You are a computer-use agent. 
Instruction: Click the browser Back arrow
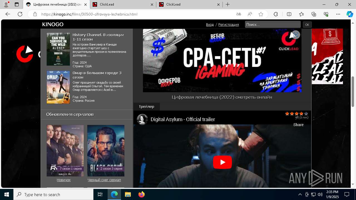tap(8, 14)
